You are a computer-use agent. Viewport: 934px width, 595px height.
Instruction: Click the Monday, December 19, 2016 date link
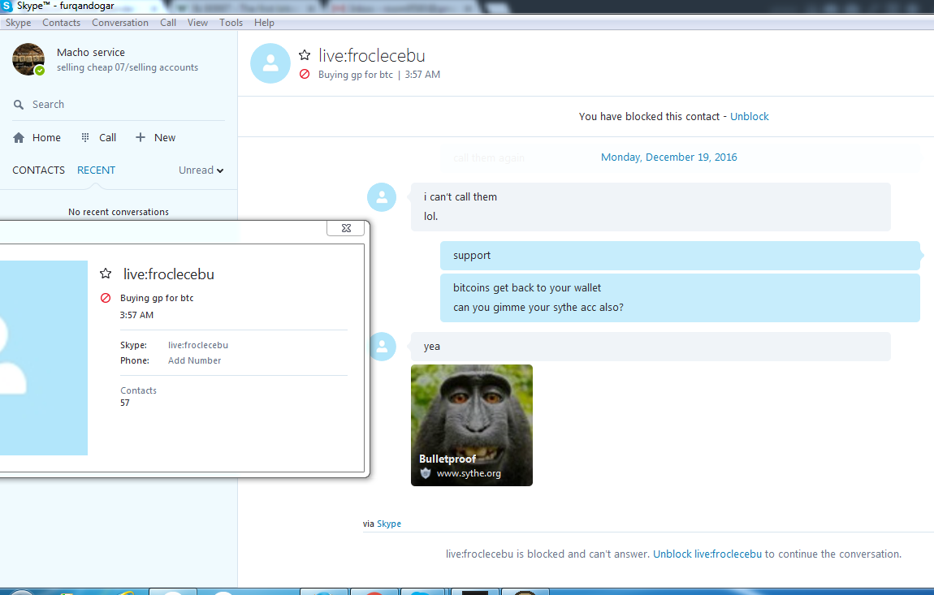(669, 157)
